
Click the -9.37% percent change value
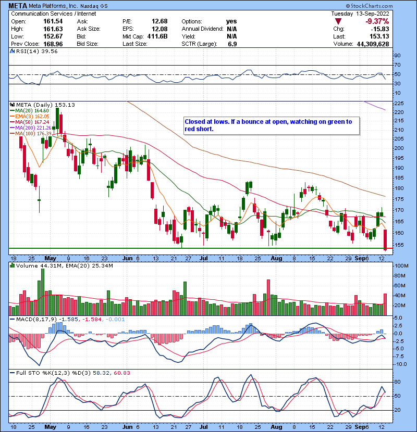point(377,21)
